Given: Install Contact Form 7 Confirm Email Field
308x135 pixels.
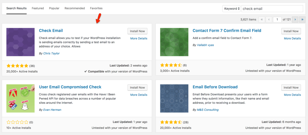Looking at the screenshot, I should 291,31.
